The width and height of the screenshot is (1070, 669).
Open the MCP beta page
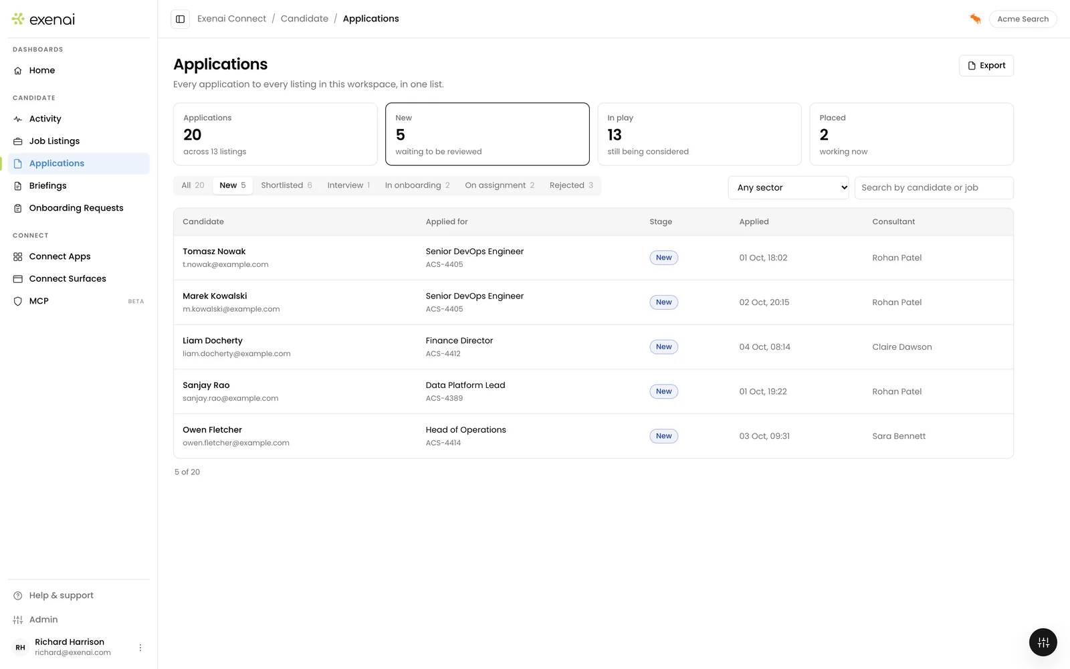[79, 301]
